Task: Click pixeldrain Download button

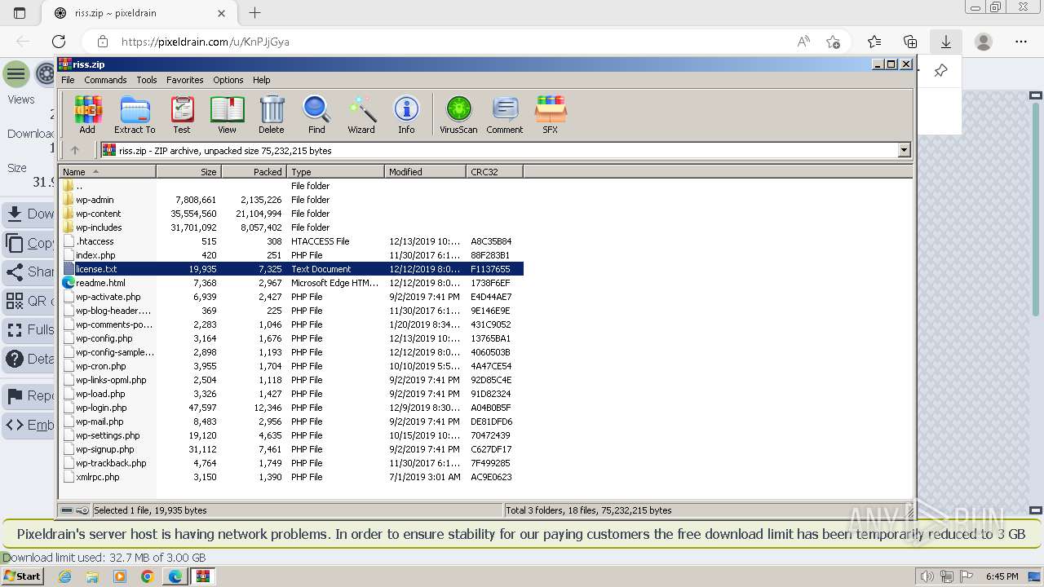Action: click(x=29, y=214)
